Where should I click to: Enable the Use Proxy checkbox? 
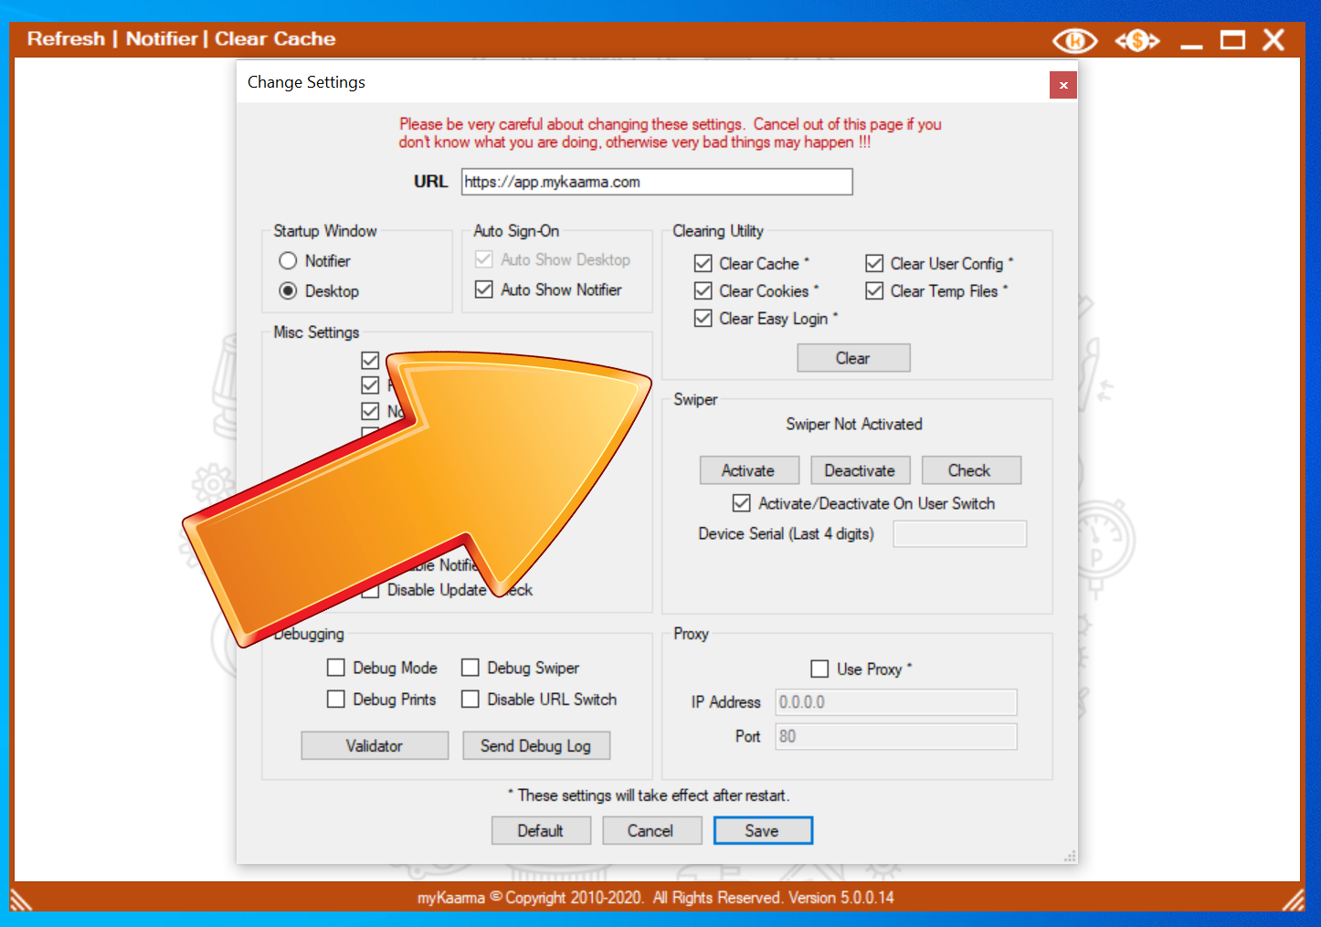pyautogui.click(x=820, y=669)
